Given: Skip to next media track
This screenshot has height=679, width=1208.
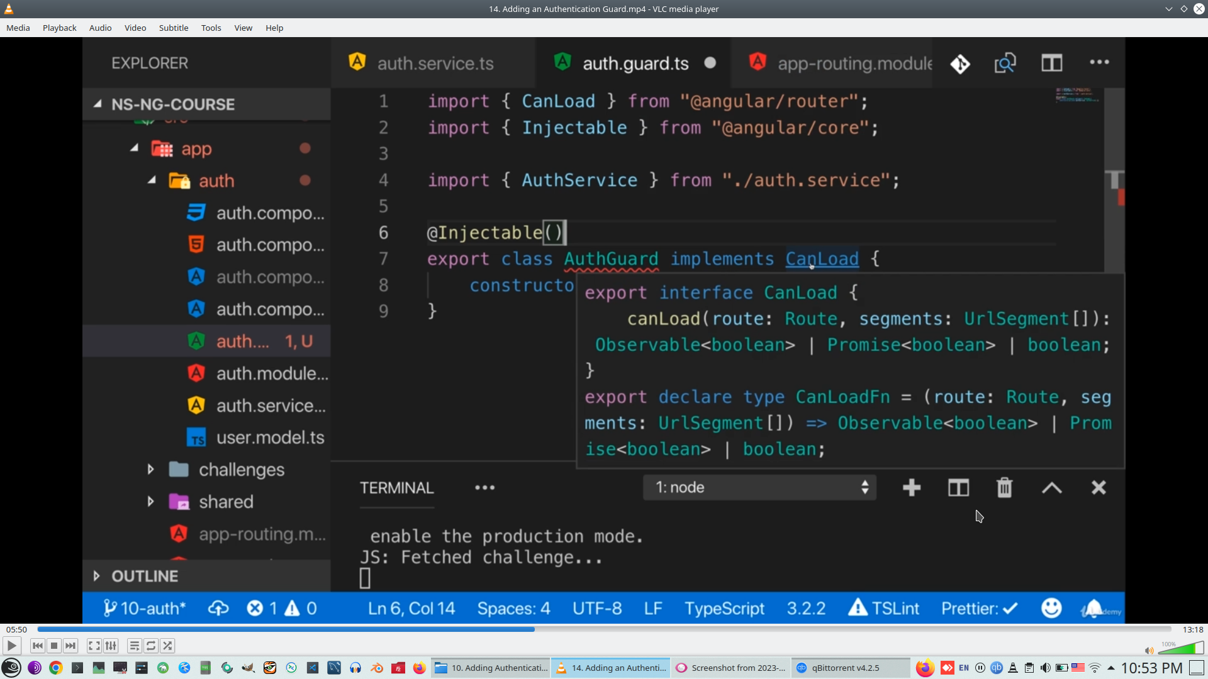Looking at the screenshot, I should (70, 646).
